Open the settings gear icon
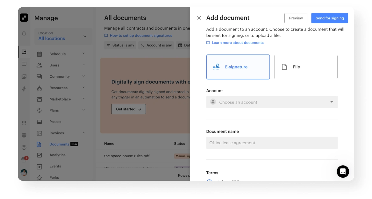The height and width of the screenshot is (199, 372). click(x=24, y=135)
